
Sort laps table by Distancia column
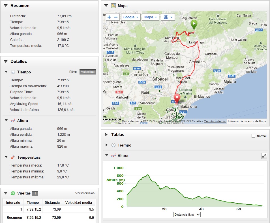[x=52, y=203]
